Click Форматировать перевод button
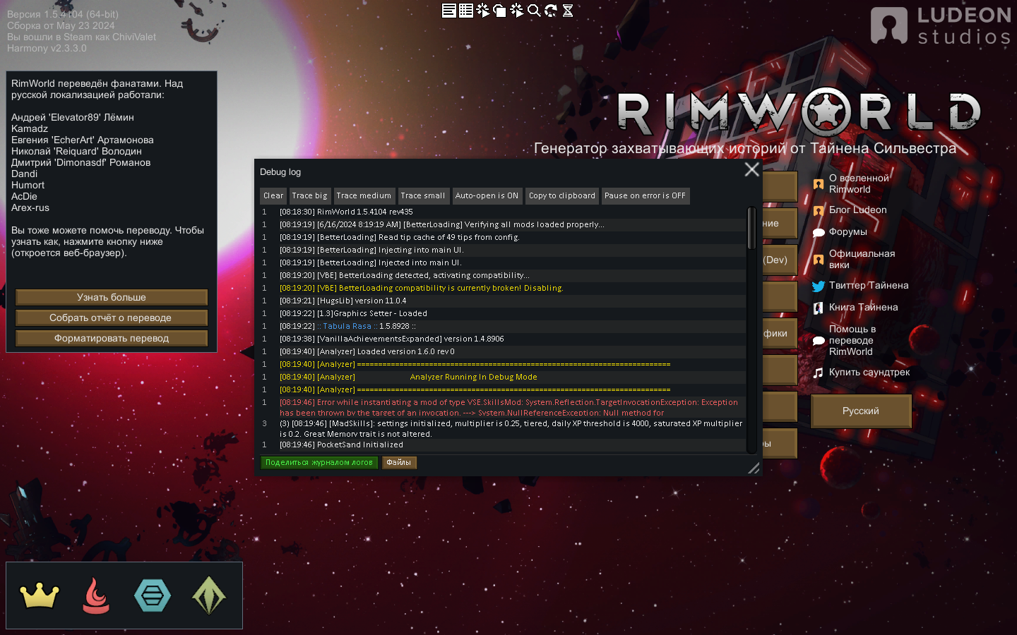1017x635 pixels. (x=112, y=339)
